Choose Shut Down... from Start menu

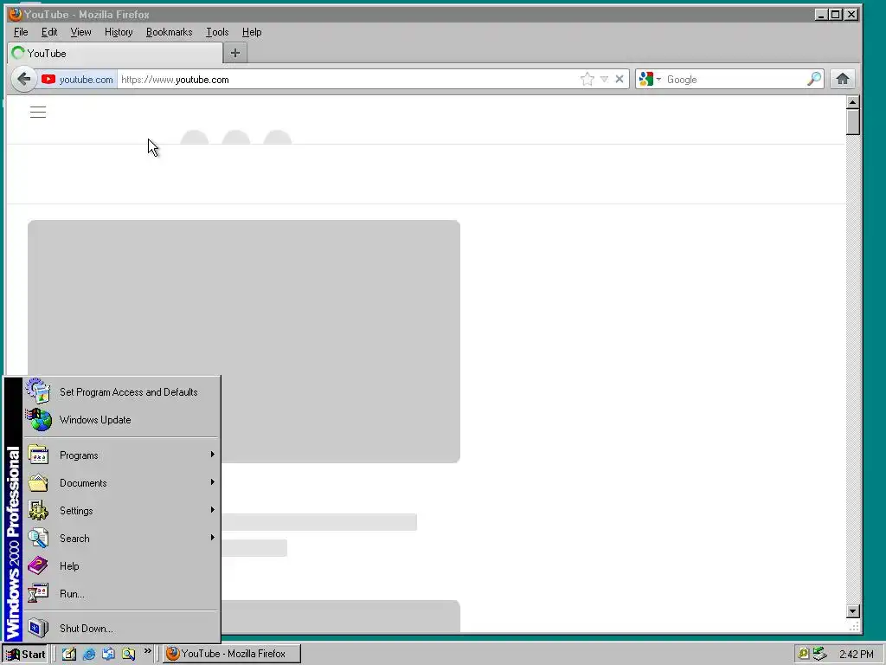coord(121,629)
